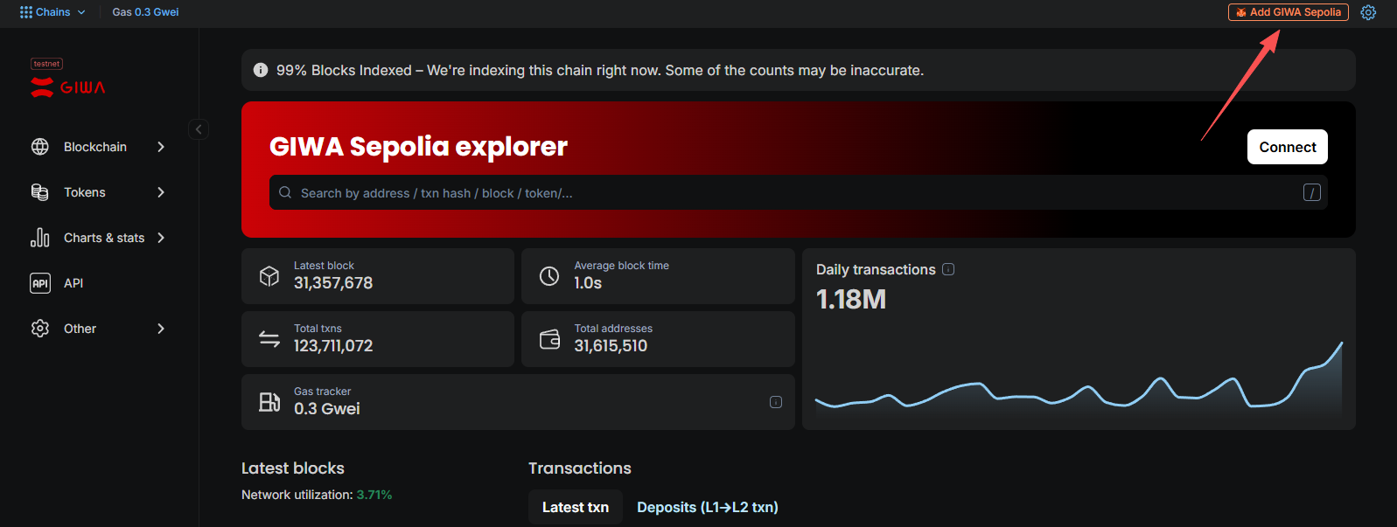The image size is (1397, 527).
Task: Expand the Chains dropdown chevron
Action: tap(81, 12)
